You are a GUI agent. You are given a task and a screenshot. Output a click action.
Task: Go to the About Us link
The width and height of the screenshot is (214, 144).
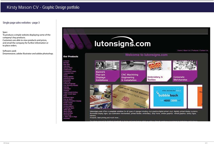187,50
